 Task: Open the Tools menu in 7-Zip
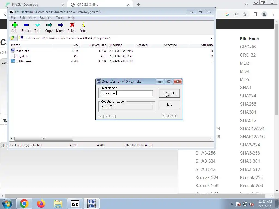tap(60, 18)
